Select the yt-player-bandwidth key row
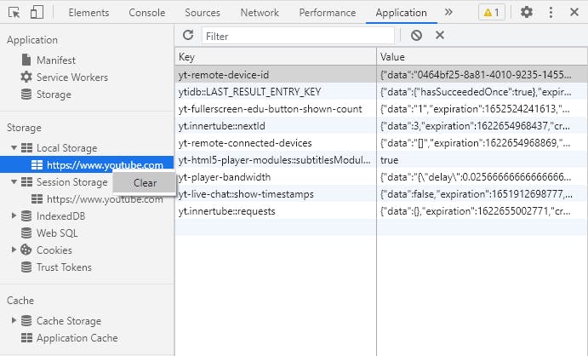The height and width of the screenshot is (356, 588). click(225, 177)
